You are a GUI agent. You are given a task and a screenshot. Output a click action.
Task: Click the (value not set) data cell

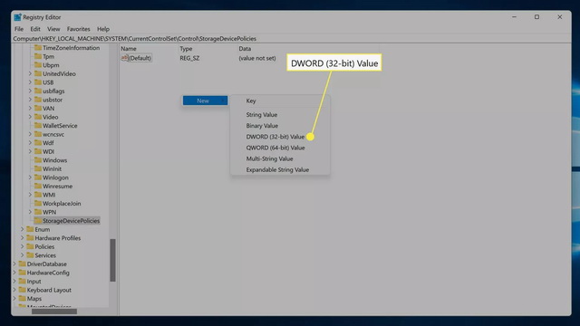click(257, 58)
